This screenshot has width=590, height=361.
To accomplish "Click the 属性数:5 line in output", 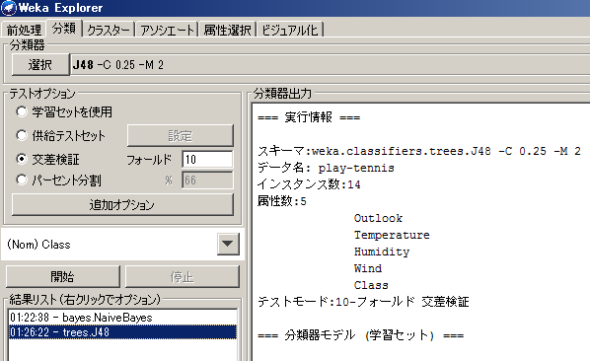I will click(x=282, y=201).
